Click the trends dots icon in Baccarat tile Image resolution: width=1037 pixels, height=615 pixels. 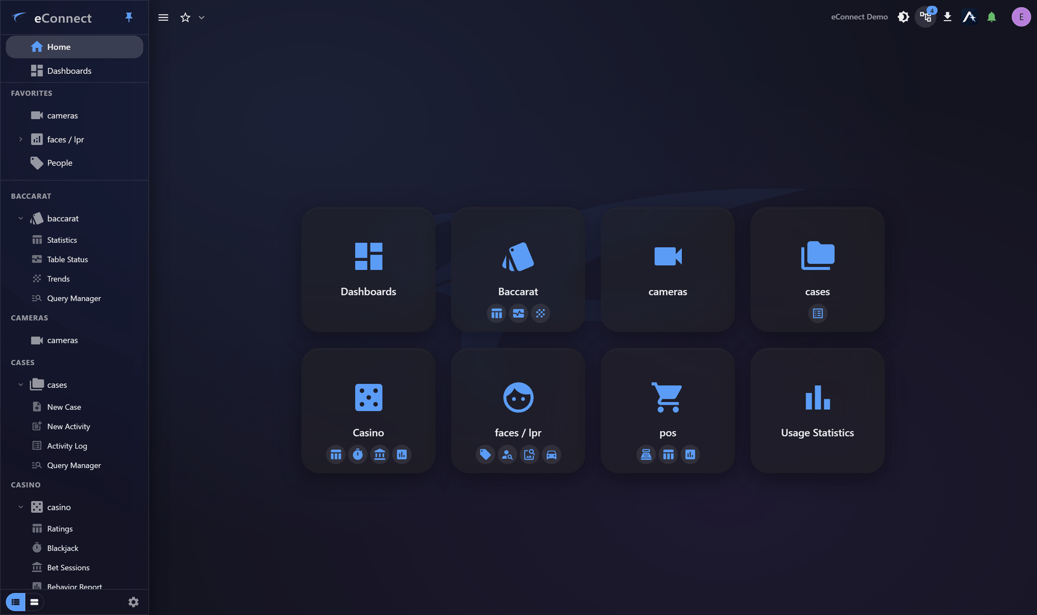tap(541, 313)
